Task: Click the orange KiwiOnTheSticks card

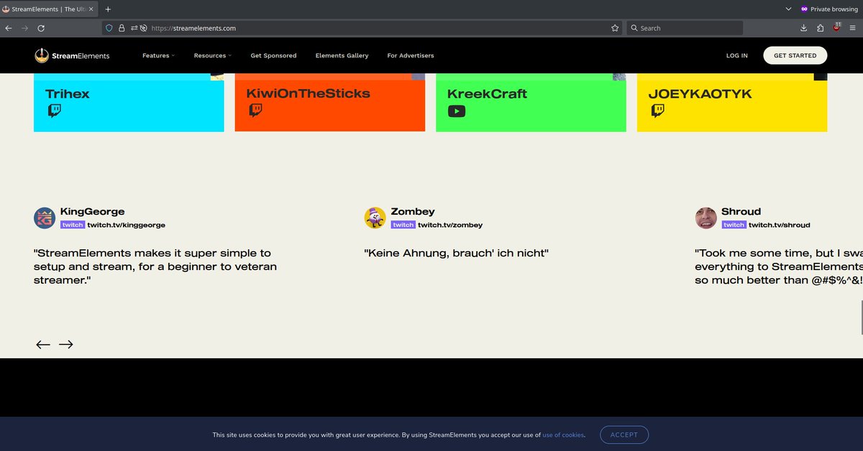Action: (330, 103)
